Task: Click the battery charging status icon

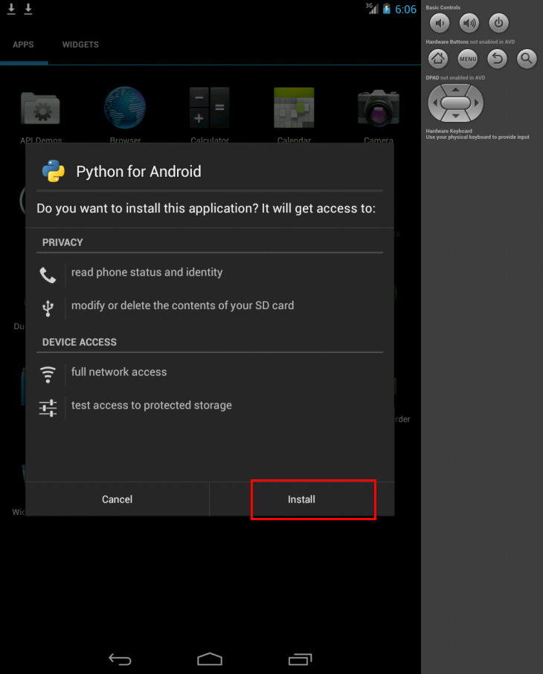Action: [x=386, y=9]
